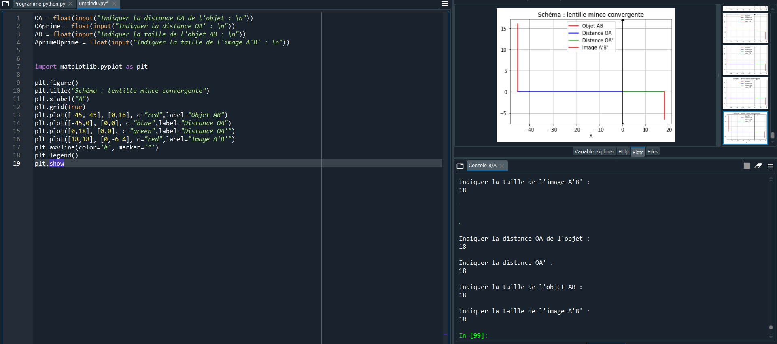Switch to the Help tab
The image size is (777, 344).
tap(623, 152)
